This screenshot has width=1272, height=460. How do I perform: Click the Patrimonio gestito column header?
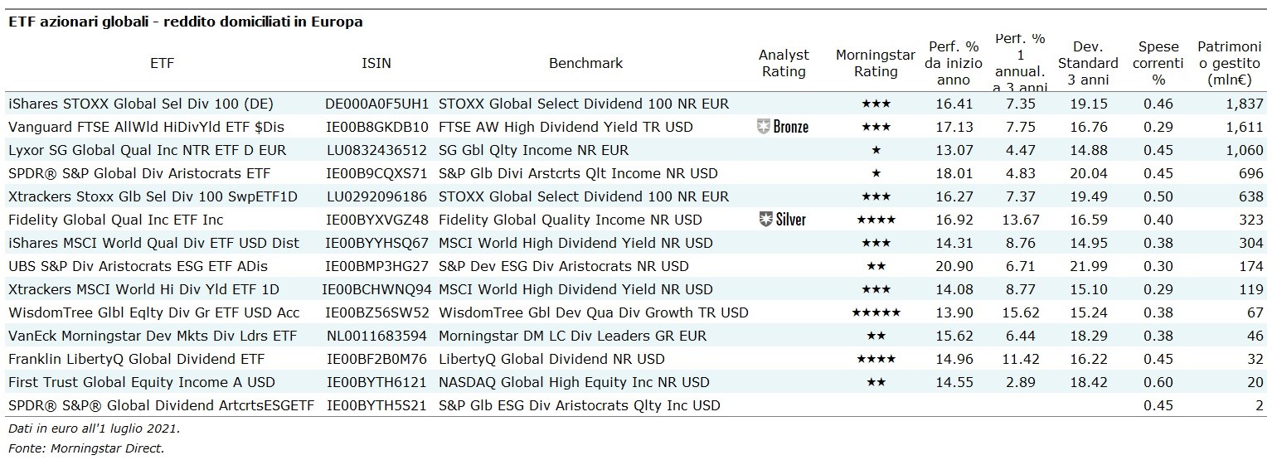coord(1231,63)
